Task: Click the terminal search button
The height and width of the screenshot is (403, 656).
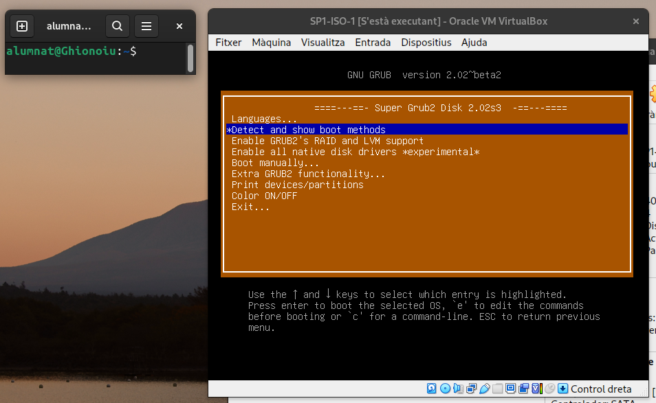Action: click(x=118, y=26)
